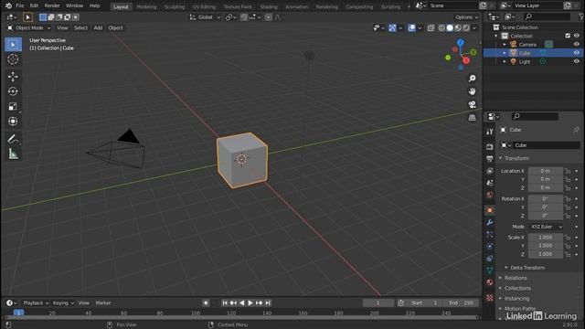
Task: Open the Material properties tab
Action: tap(490, 282)
